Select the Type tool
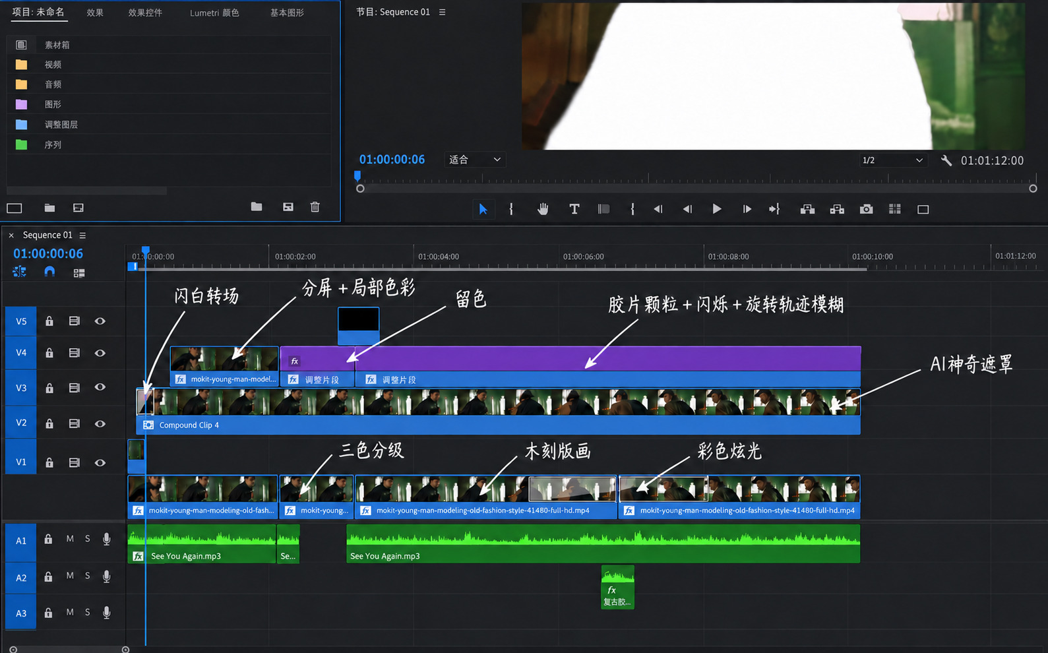The image size is (1048, 653). pyautogui.click(x=574, y=209)
